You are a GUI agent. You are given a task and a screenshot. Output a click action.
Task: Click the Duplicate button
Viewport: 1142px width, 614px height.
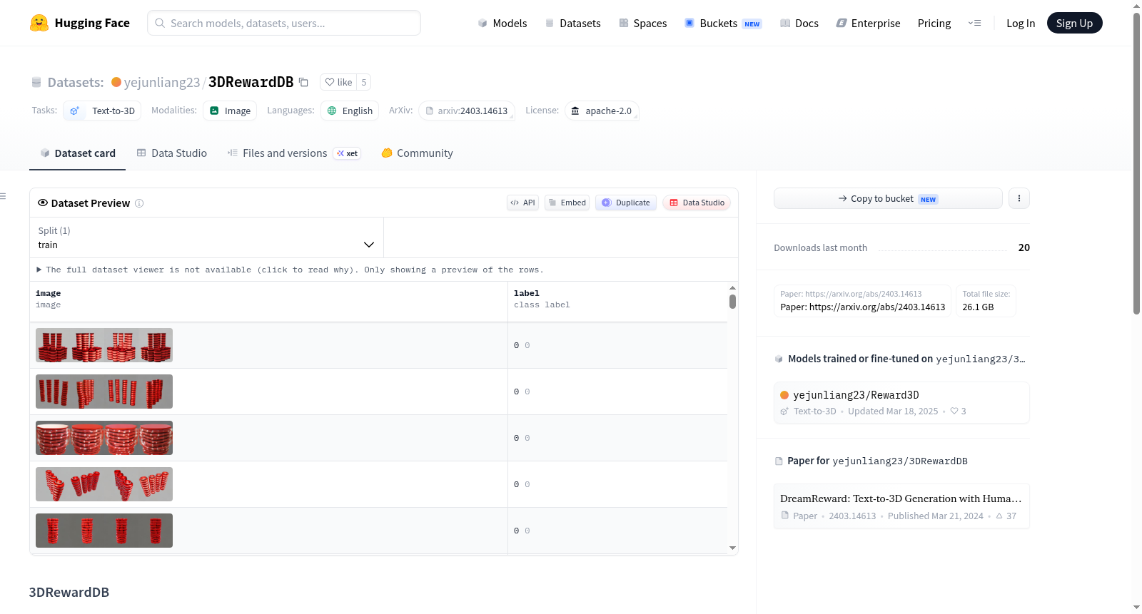tap(626, 203)
